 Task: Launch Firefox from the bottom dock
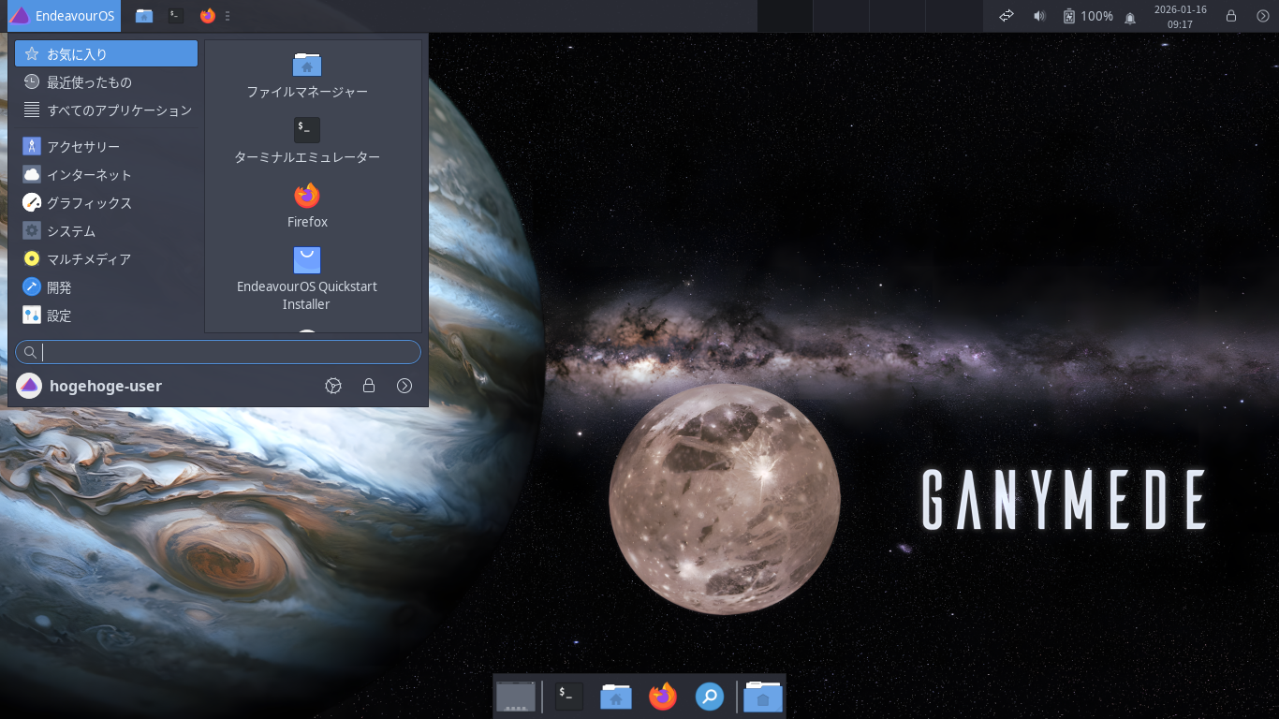[663, 697]
